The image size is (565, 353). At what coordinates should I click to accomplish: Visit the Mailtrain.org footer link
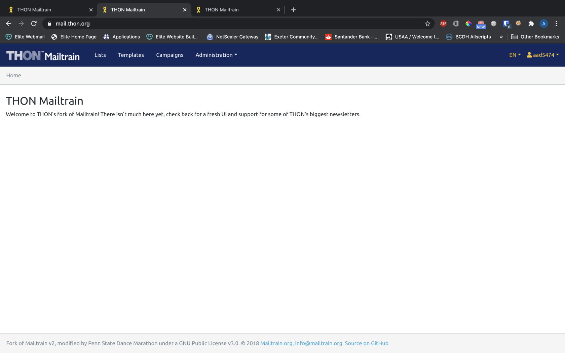pos(276,343)
